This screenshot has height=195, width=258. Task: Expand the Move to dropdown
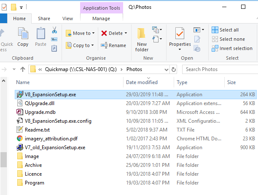coord(94,33)
